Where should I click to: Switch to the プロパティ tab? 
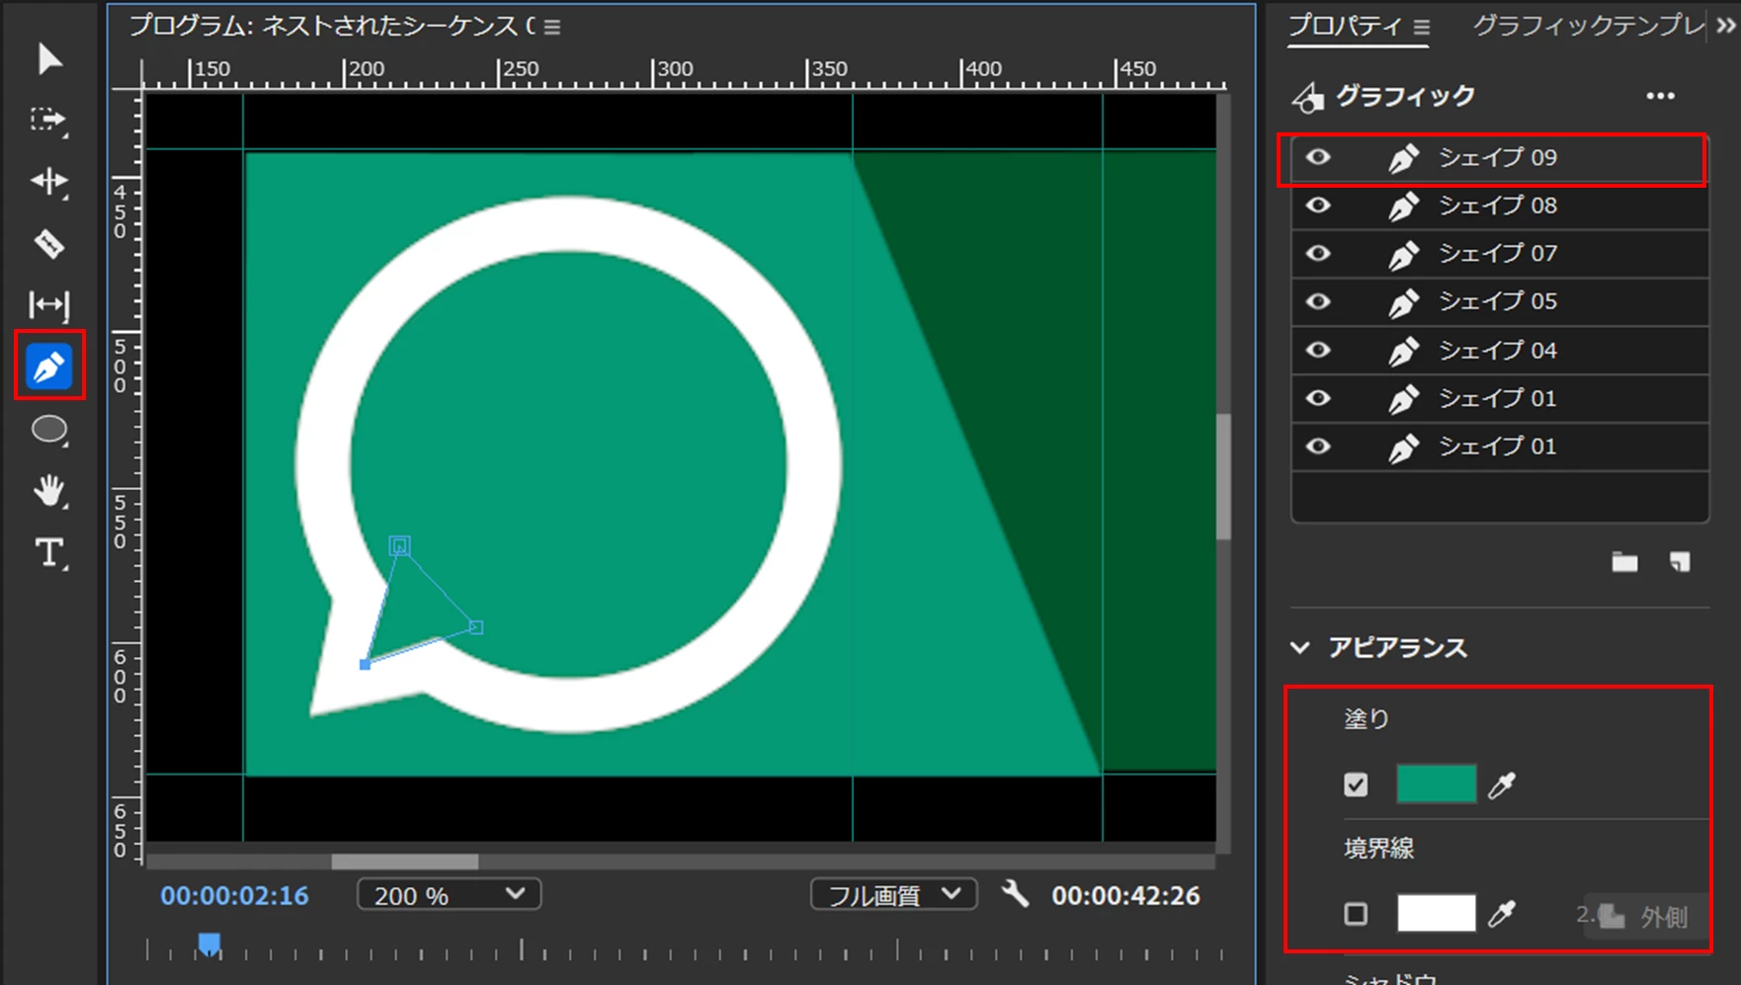(x=1344, y=27)
